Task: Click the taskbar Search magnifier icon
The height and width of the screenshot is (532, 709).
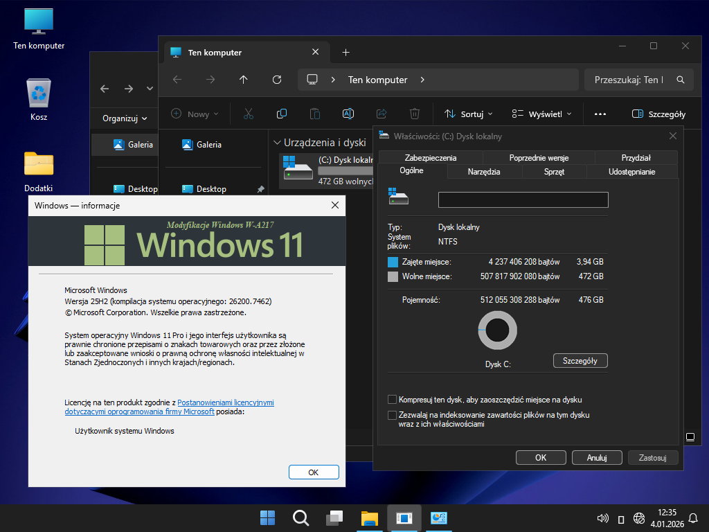Action: click(300, 517)
